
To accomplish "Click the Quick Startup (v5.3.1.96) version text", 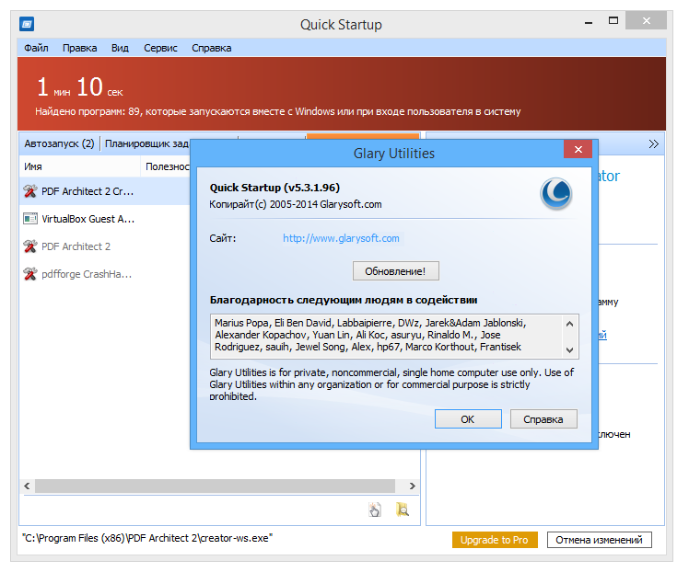I will point(274,188).
